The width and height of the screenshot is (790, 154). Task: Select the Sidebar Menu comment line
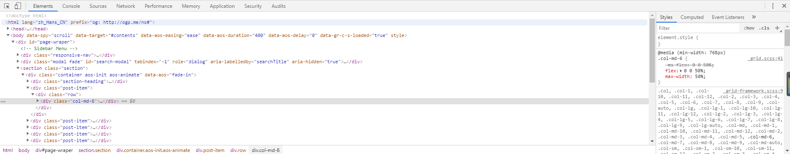coord(49,48)
